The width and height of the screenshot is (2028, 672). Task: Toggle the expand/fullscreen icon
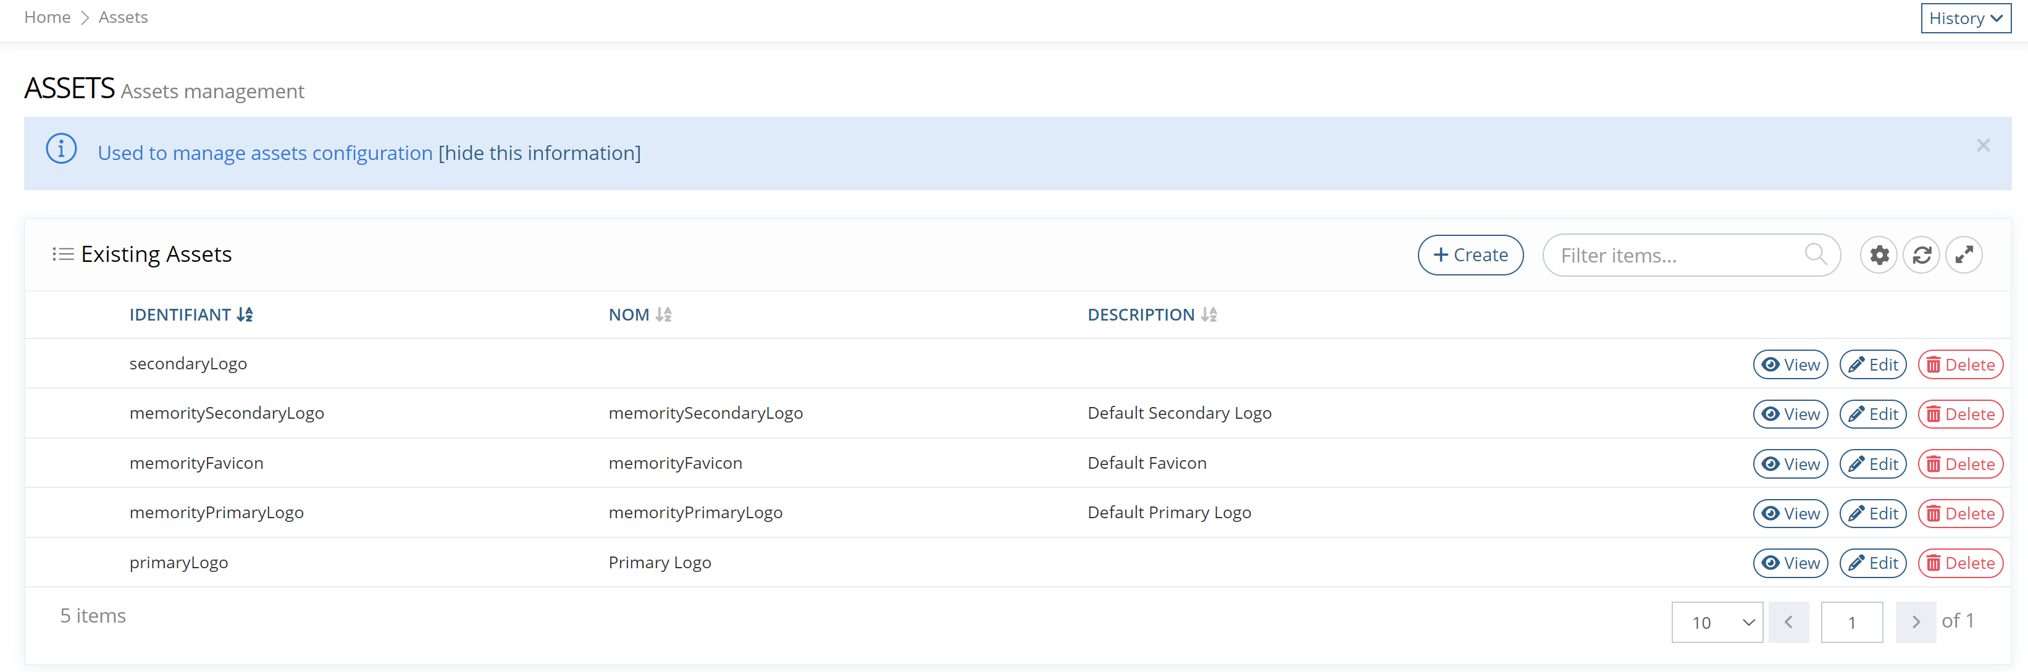[1966, 255]
